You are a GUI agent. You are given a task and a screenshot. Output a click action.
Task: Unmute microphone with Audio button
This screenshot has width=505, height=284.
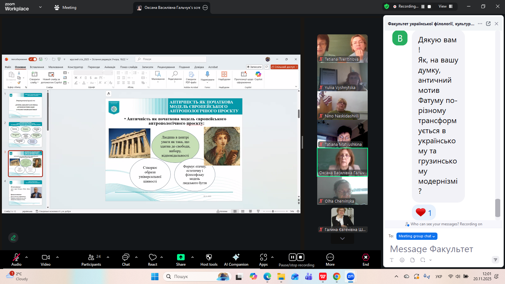coord(16,257)
